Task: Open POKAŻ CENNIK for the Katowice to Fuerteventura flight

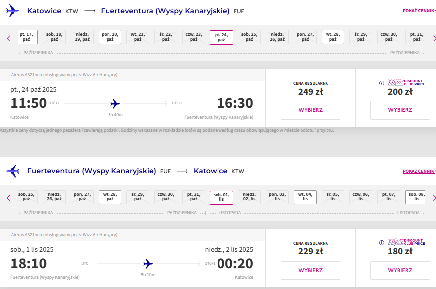Action: click(x=419, y=11)
